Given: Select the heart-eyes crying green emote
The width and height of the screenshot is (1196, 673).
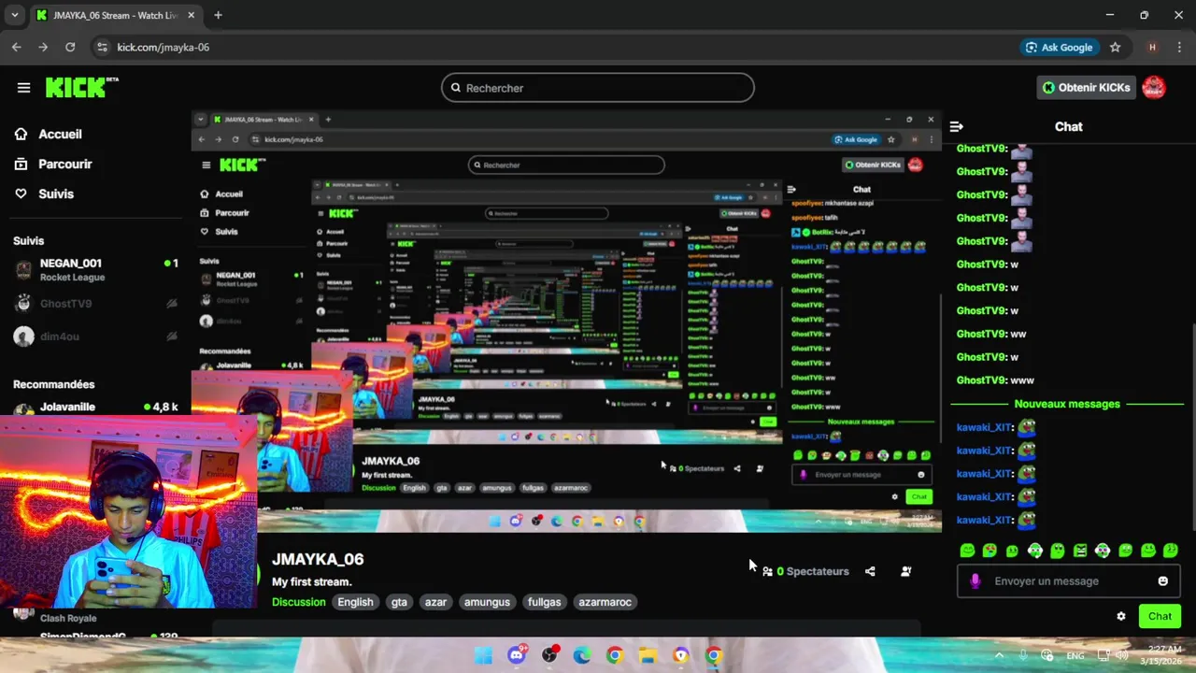Looking at the screenshot, I should (x=990, y=551).
